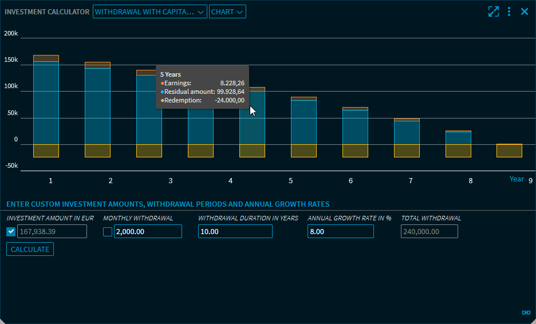The image size is (536, 324).
Task: Expand the calculator to fullscreen
Action: tap(493, 11)
